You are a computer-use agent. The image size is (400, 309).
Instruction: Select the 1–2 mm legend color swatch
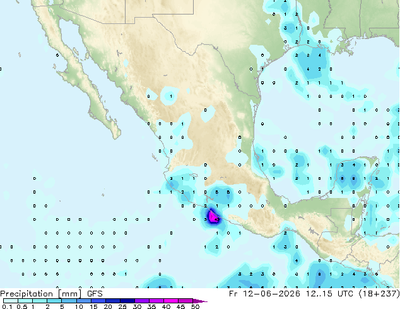point(40,301)
